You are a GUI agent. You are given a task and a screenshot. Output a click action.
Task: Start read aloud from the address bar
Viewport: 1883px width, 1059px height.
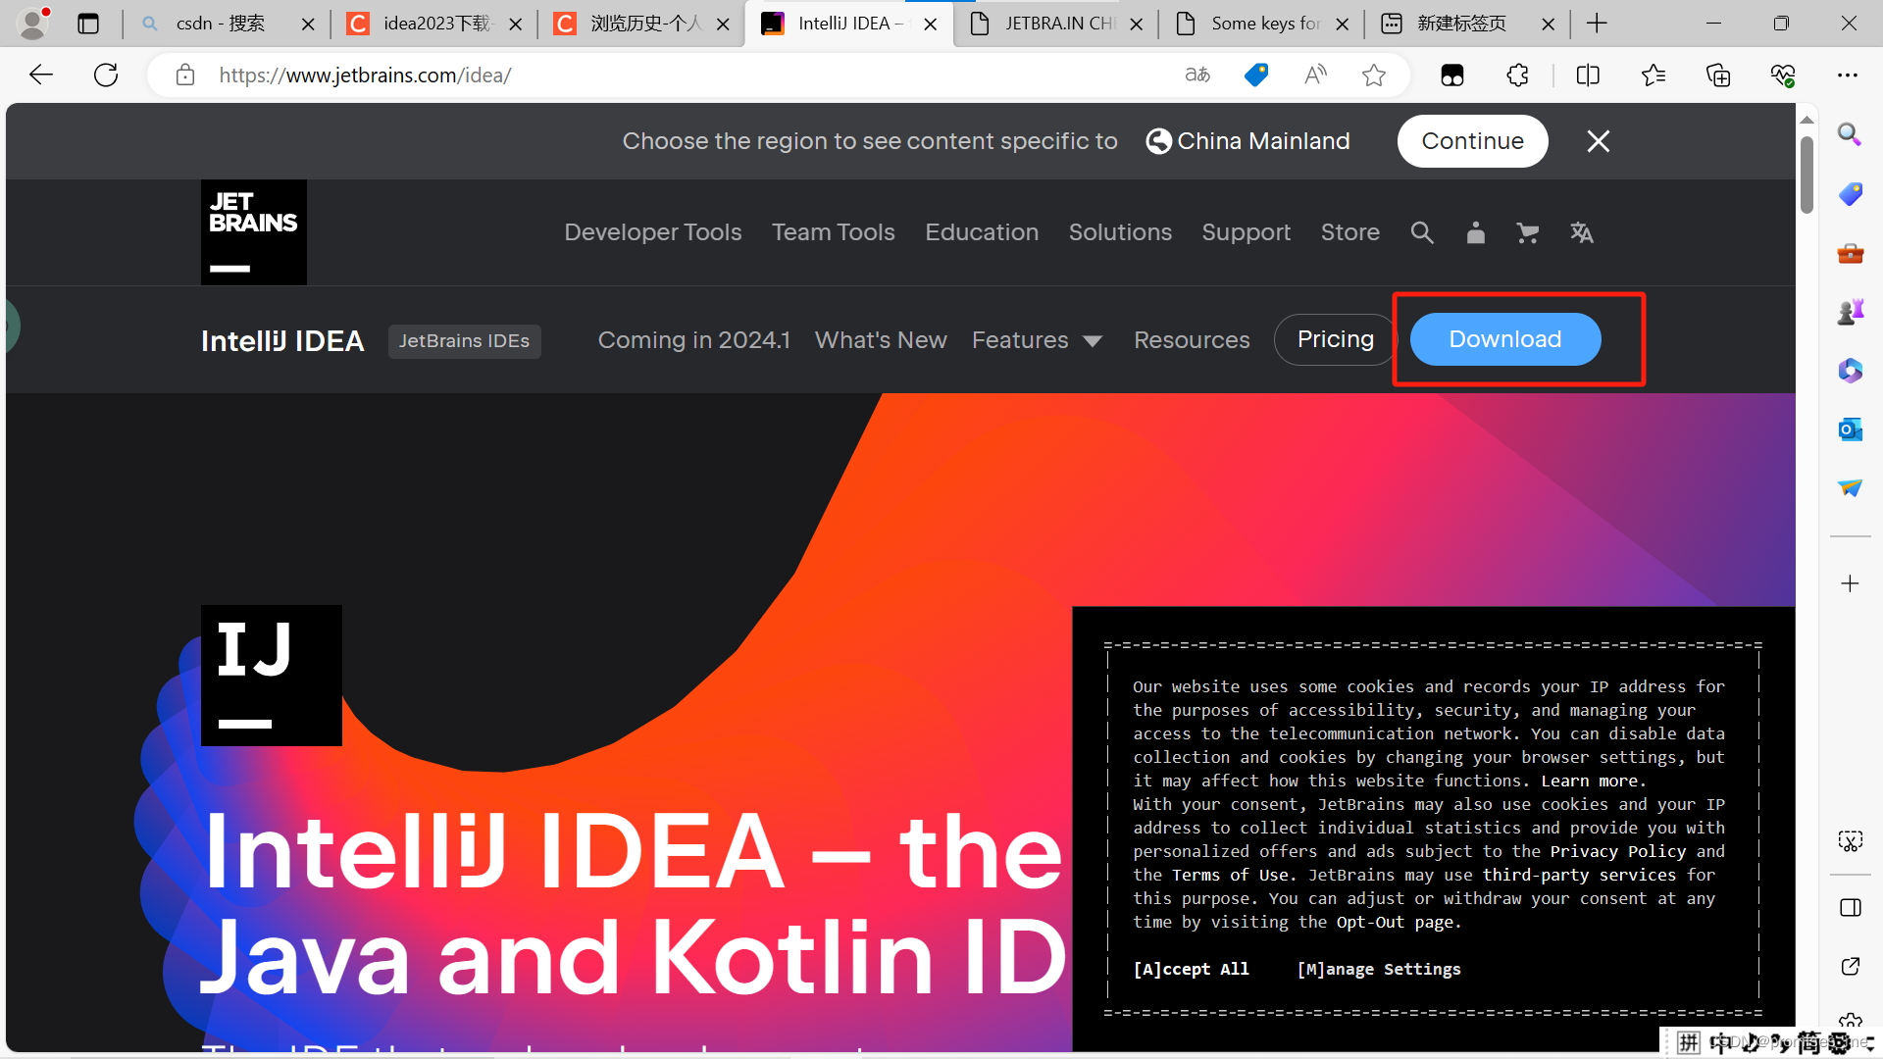[1315, 75]
